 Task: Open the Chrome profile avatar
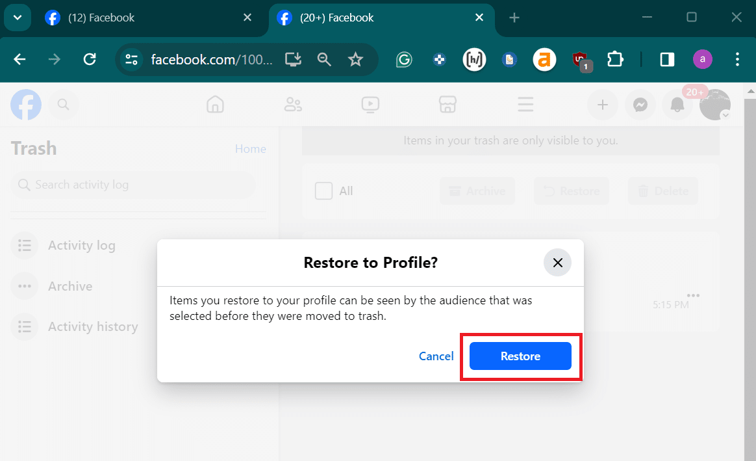click(703, 59)
